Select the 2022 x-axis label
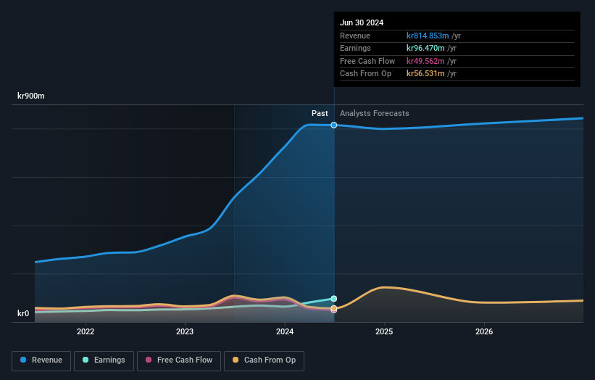Viewport: 595px width, 380px height. click(86, 331)
